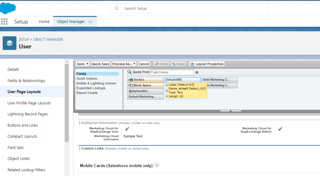
Task: Open the App Launcher dots grid
Action: (x=4, y=21)
